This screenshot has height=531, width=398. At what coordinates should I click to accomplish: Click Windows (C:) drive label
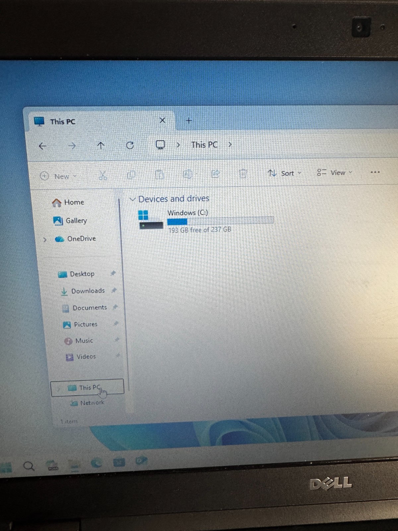pos(188,213)
